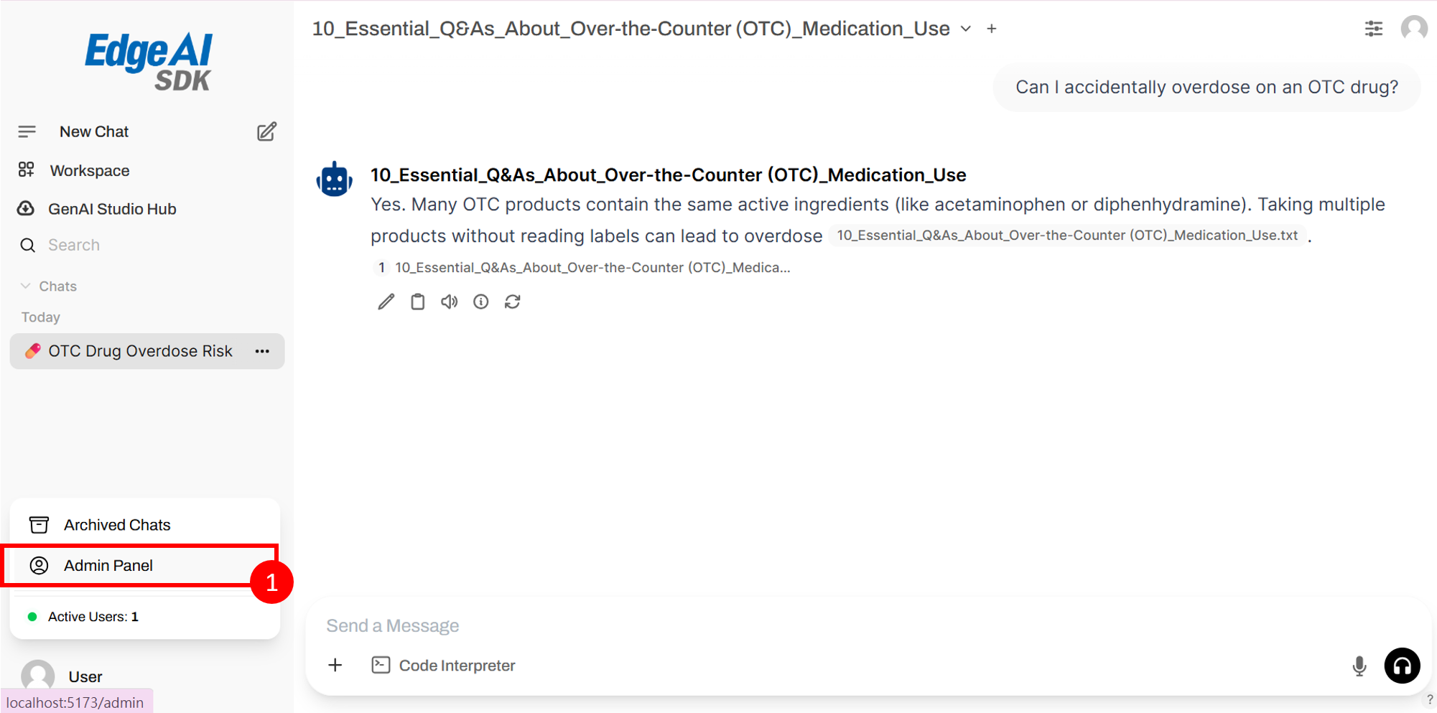The width and height of the screenshot is (1437, 713).
Task: Regenerate the assistant response
Action: click(x=512, y=302)
